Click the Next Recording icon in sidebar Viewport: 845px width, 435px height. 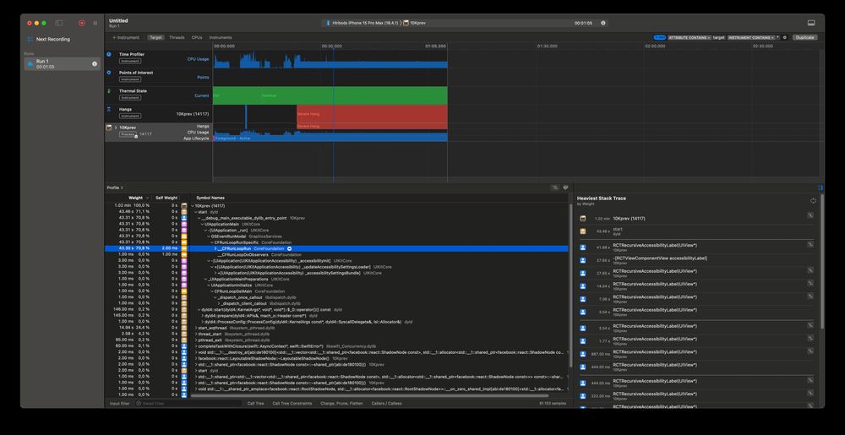[30, 40]
